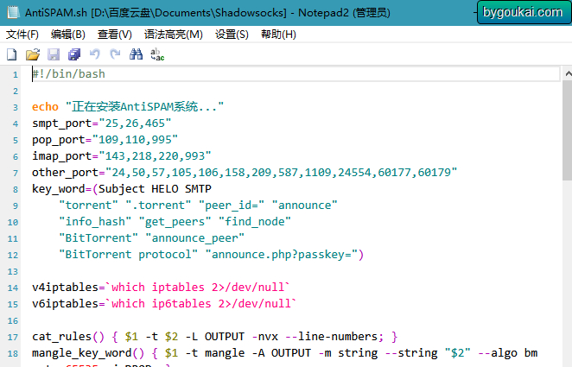Click the "announce_peer" string
Image resolution: width=572 pixels, height=367 pixels.
194,238
